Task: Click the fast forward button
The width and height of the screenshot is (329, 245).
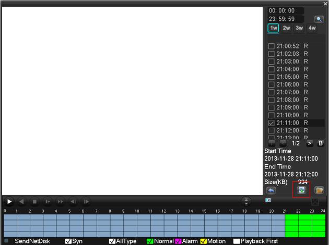Action: pos(60,202)
